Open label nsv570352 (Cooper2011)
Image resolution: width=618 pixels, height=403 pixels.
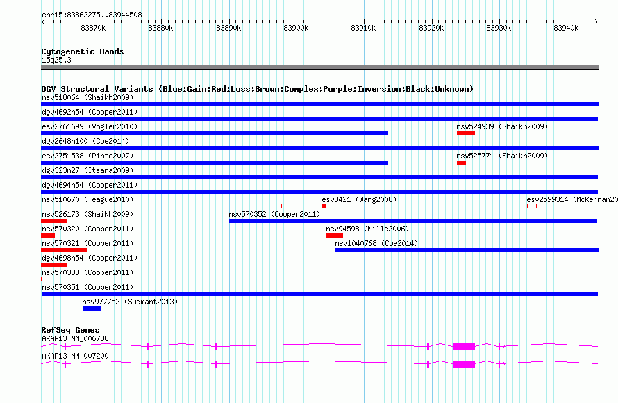click(274, 214)
